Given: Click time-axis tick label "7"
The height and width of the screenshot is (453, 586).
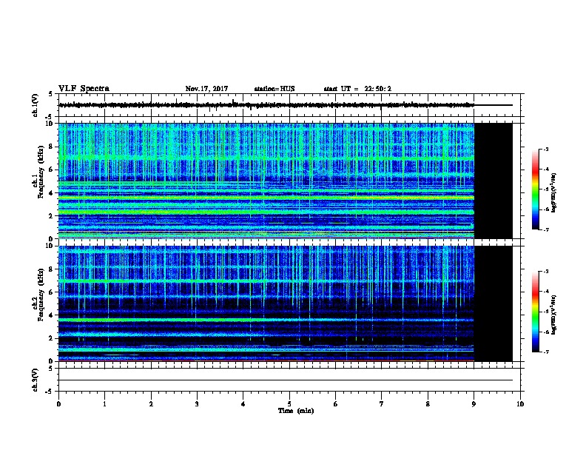Looking at the screenshot, I should pos(382,403).
